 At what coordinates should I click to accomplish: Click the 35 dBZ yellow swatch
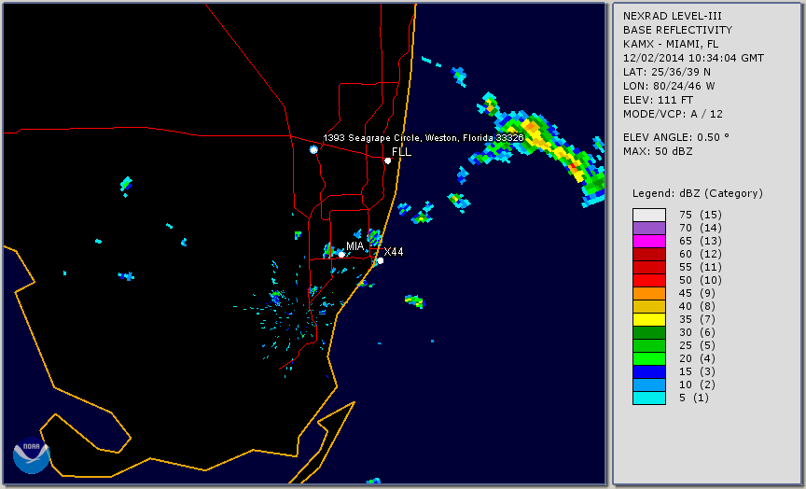click(649, 319)
